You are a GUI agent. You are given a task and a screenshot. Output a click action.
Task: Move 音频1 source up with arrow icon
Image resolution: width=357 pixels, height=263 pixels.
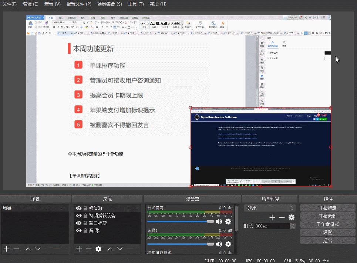pyautogui.click(x=110, y=249)
